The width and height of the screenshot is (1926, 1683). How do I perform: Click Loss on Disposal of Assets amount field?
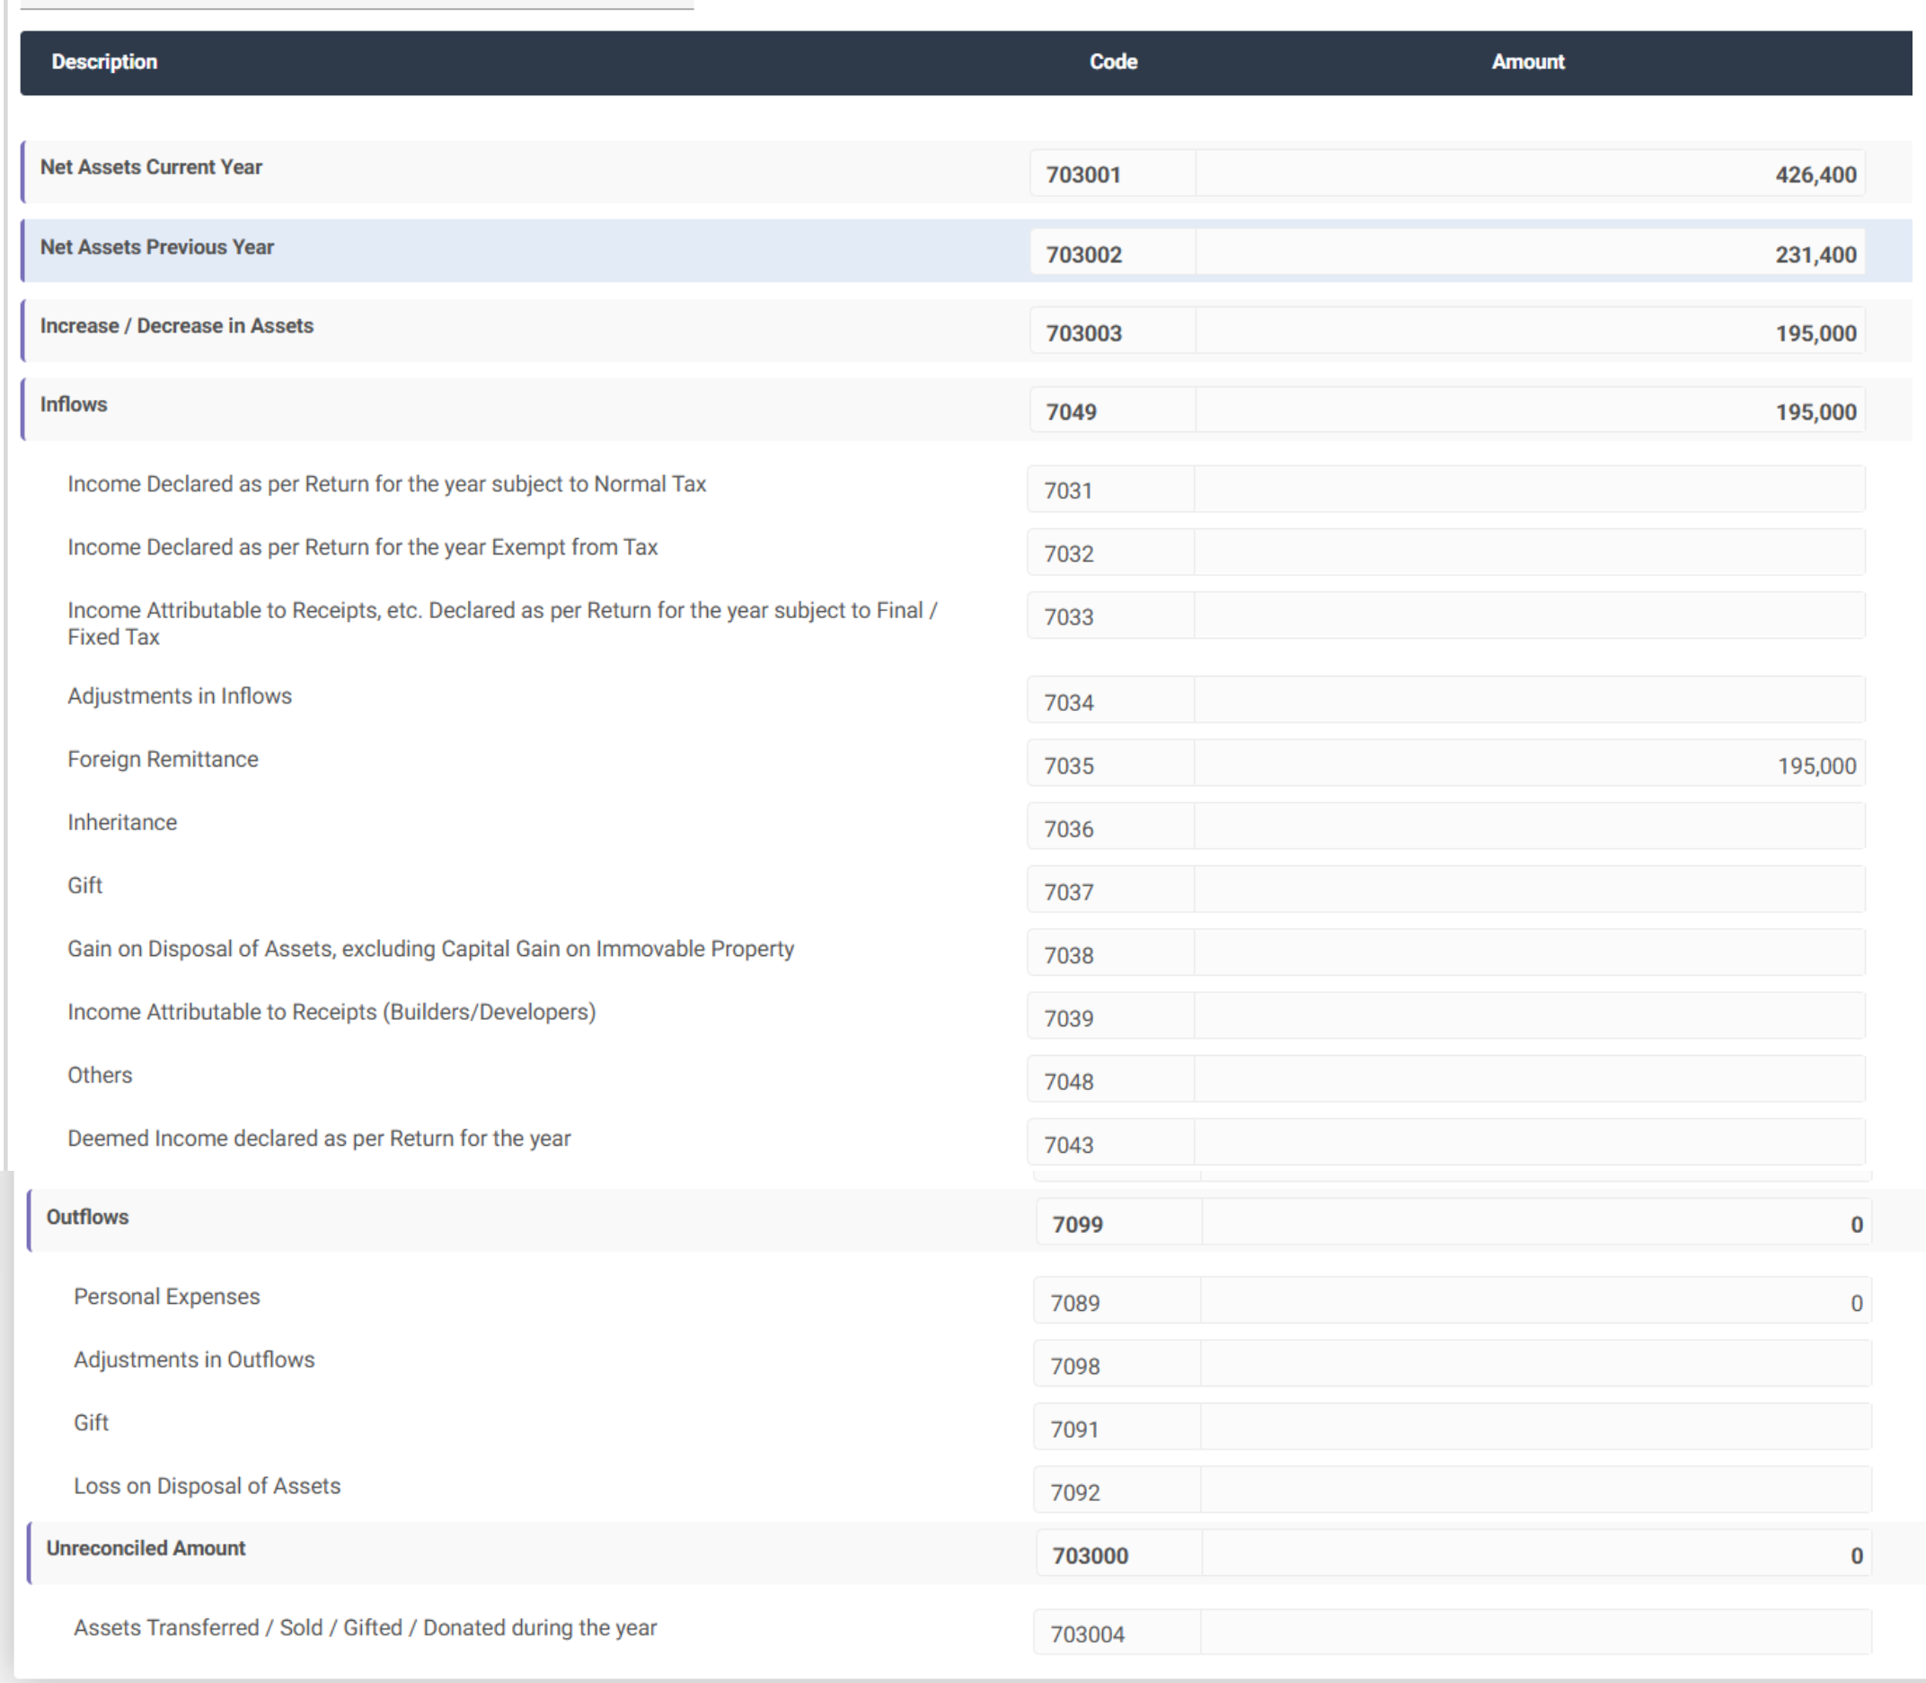click(x=1535, y=1491)
